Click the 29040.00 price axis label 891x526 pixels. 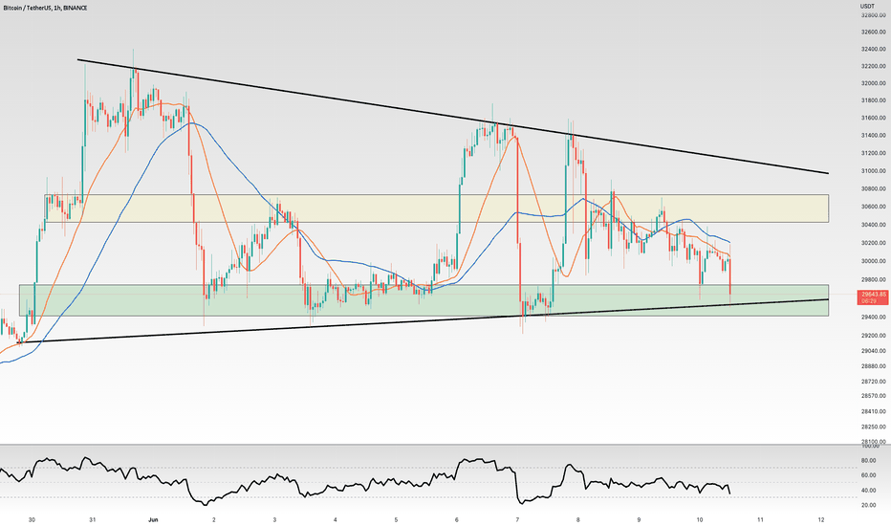874,351
